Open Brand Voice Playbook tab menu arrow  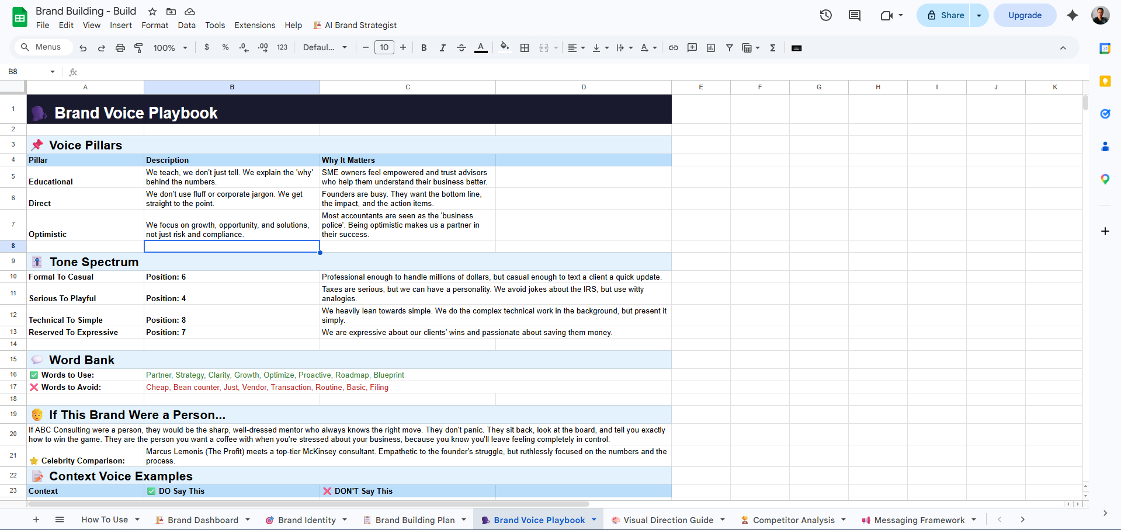594,519
